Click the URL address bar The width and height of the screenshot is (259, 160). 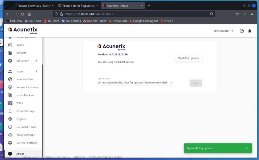(134, 14)
